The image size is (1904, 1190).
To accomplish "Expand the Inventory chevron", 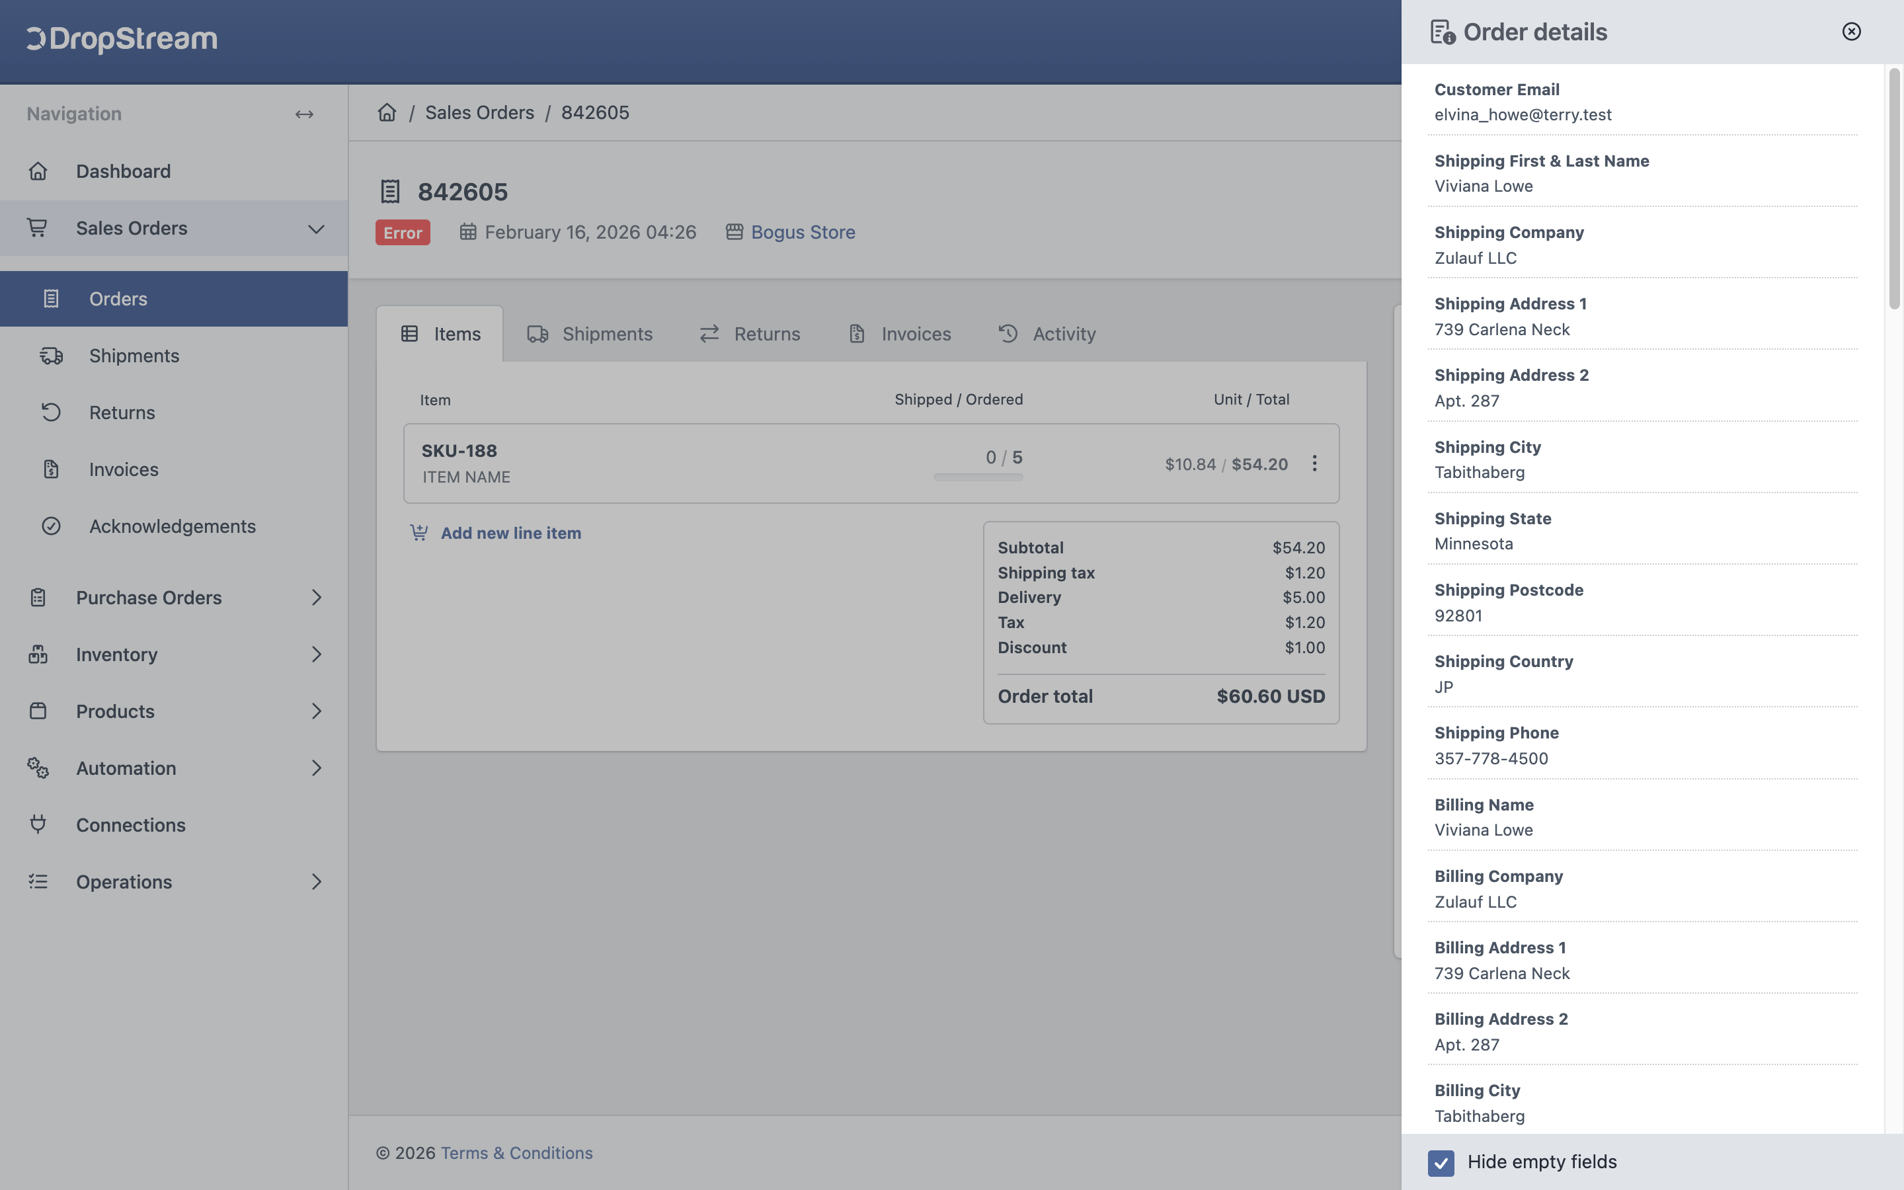I will click(x=316, y=654).
